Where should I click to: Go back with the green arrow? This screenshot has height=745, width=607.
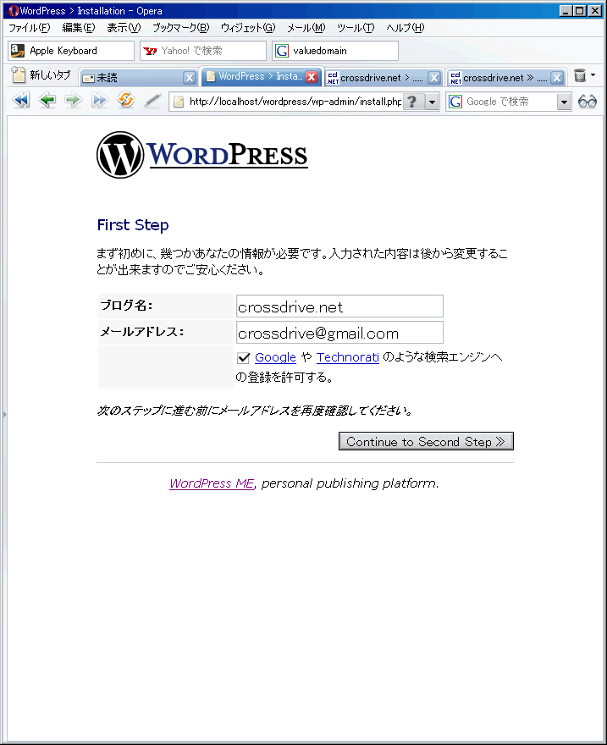pyautogui.click(x=47, y=101)
